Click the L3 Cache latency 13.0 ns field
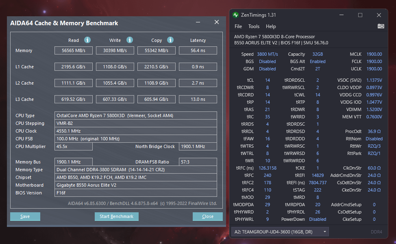396x244 pixels. [x=198, y=99]
